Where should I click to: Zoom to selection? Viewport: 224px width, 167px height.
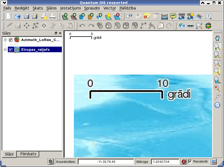coord(217,71)
